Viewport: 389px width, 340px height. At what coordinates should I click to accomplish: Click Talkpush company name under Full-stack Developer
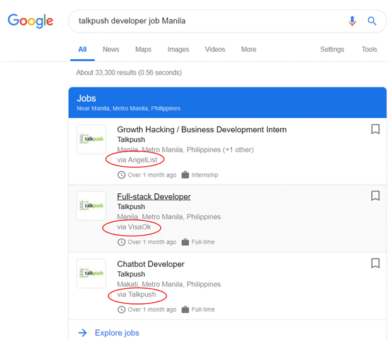coord(131,207)
